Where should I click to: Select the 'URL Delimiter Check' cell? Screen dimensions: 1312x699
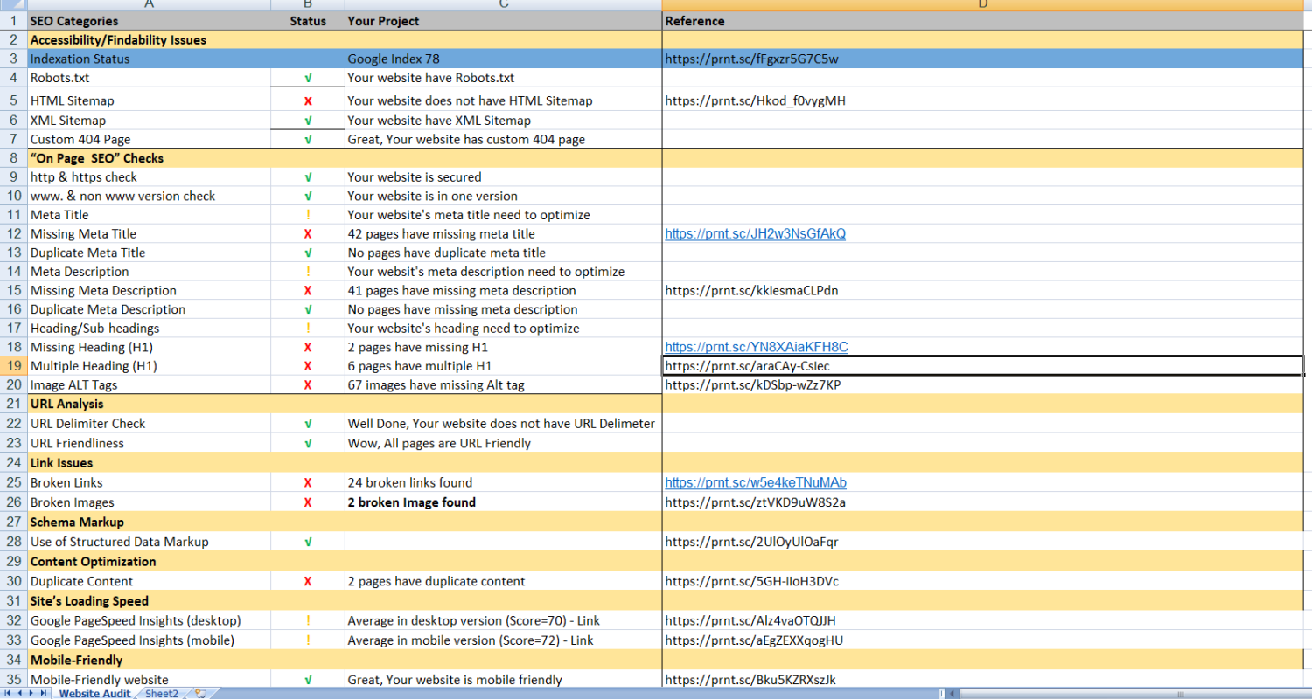[149, 423]
